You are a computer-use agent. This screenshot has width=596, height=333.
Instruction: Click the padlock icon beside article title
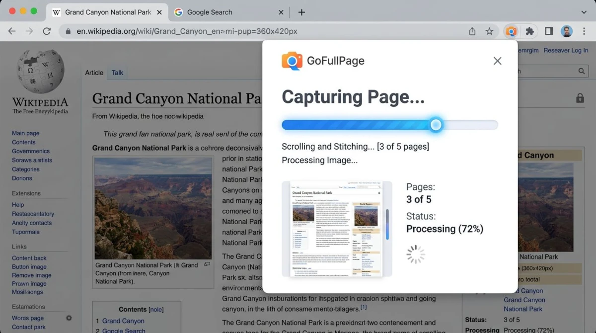580,98
